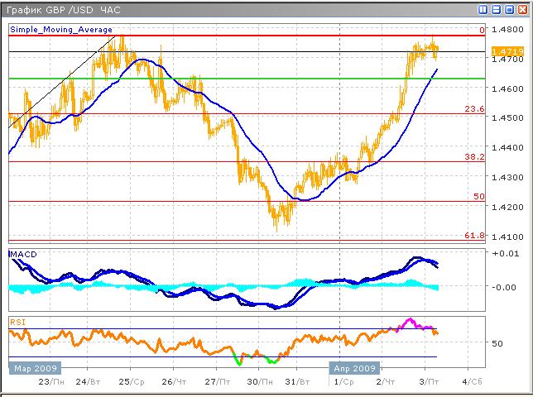Viewport: 533px width, 397px height.
Task: Click the horizontal tile icon in title bar
Action: coord(497,9)
